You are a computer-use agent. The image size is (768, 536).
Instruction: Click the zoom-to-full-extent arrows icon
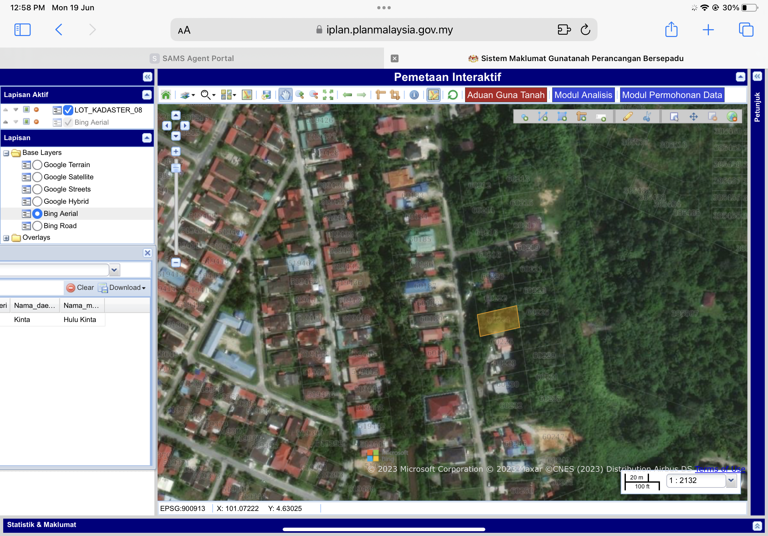coord(328,95)
